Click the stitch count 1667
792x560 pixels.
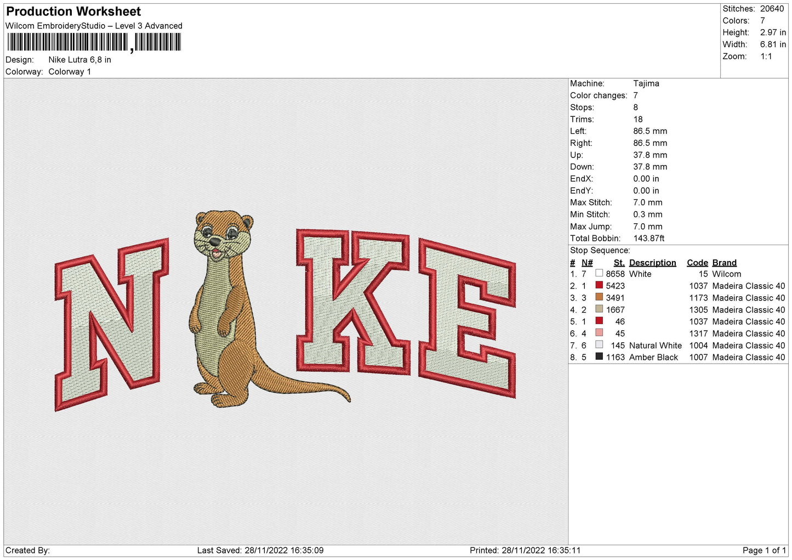pyautogui.click(x=615, y=309)
